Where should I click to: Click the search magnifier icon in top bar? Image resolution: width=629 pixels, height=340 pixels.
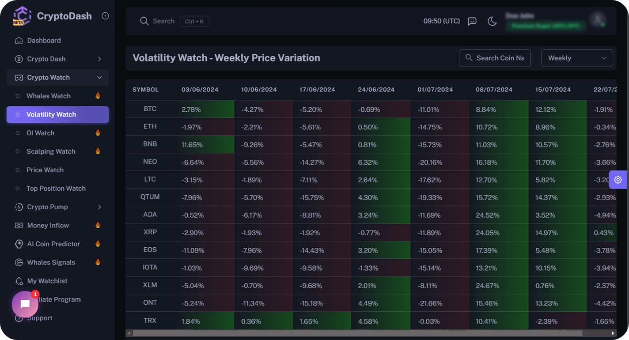[144, 21]
